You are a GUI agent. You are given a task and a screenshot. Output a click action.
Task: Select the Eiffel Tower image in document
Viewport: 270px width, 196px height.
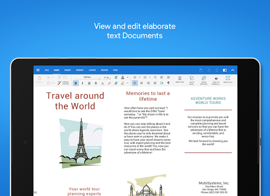81,143
